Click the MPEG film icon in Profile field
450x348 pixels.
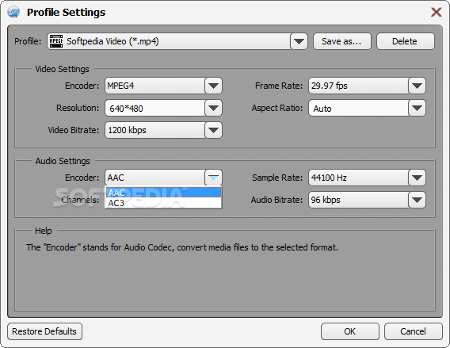[56, 41]
